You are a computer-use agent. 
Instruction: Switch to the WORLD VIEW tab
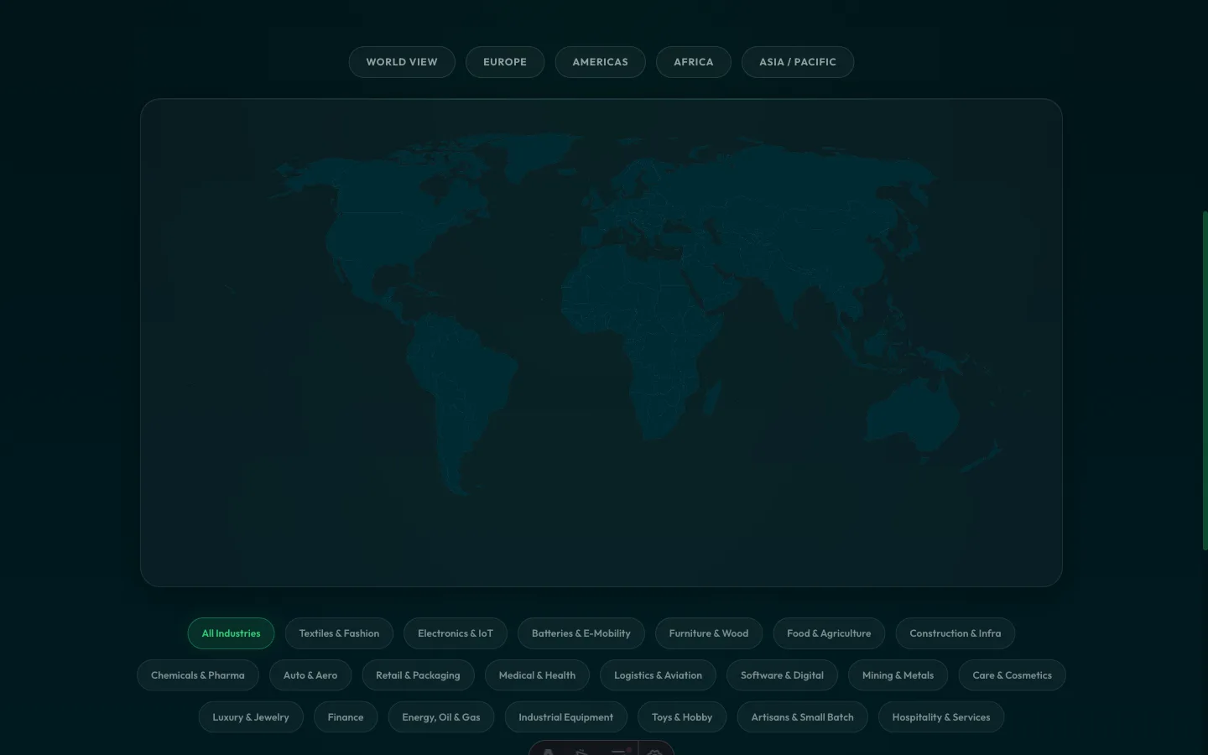pyautogui.click(x=402, y=61)
